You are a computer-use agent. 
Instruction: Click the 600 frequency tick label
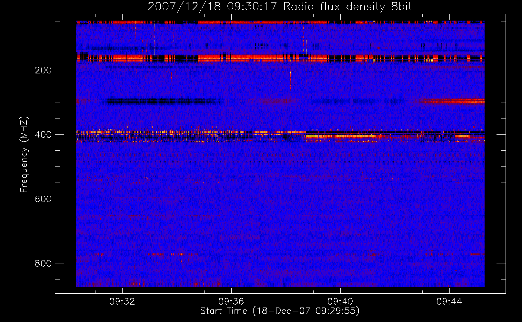[43, 199]
